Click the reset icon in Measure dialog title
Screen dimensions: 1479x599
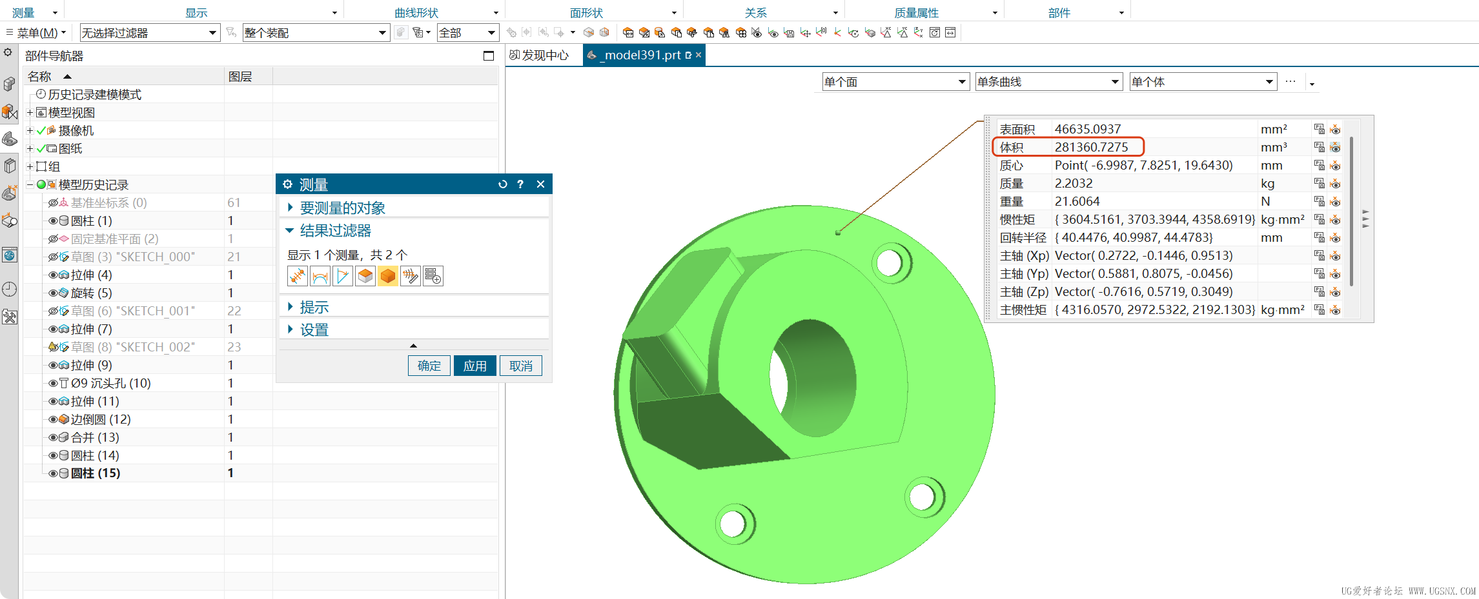[502, 184]
